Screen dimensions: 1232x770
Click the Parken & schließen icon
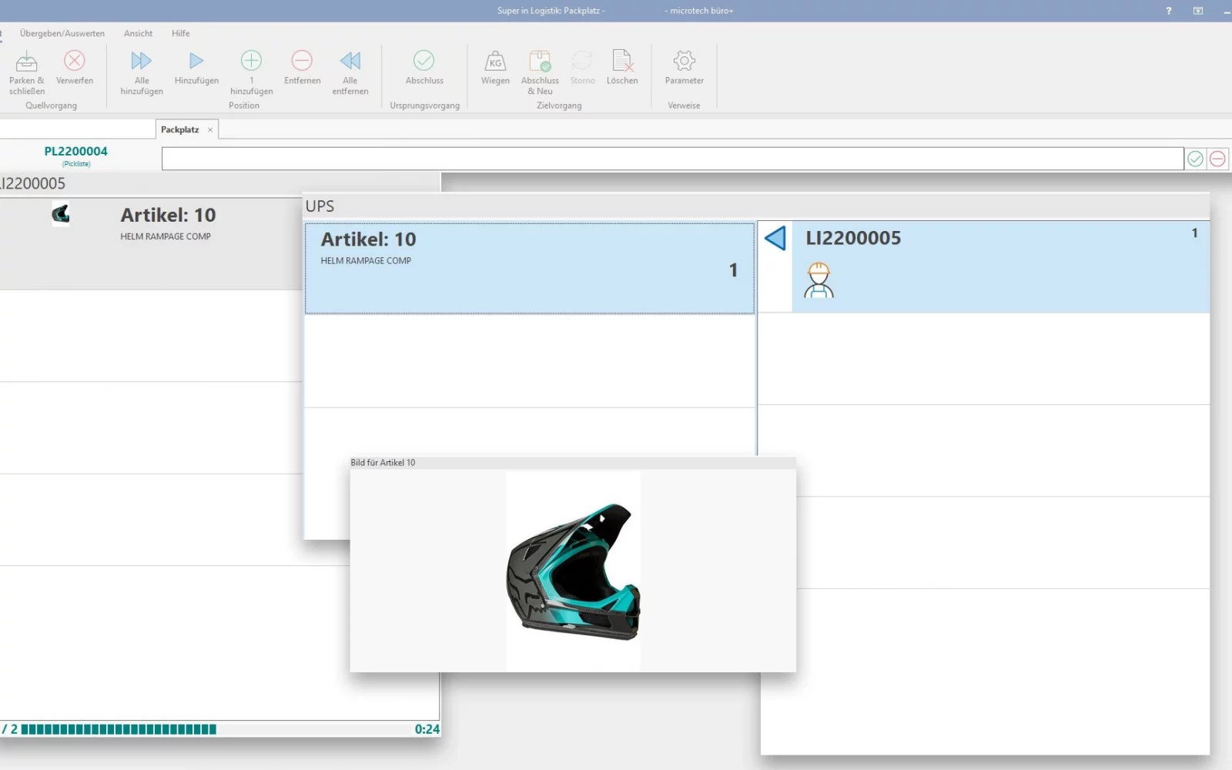pos(27,62)
